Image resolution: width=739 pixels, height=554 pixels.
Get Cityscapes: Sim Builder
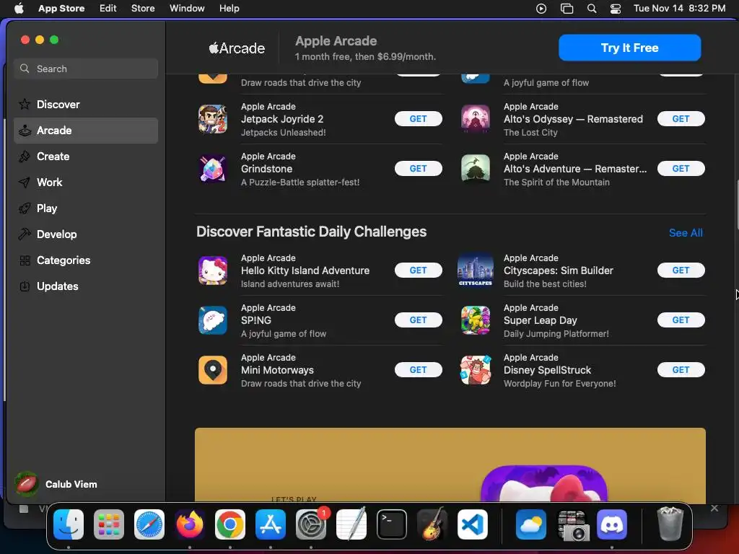click(x=681, y=271)
